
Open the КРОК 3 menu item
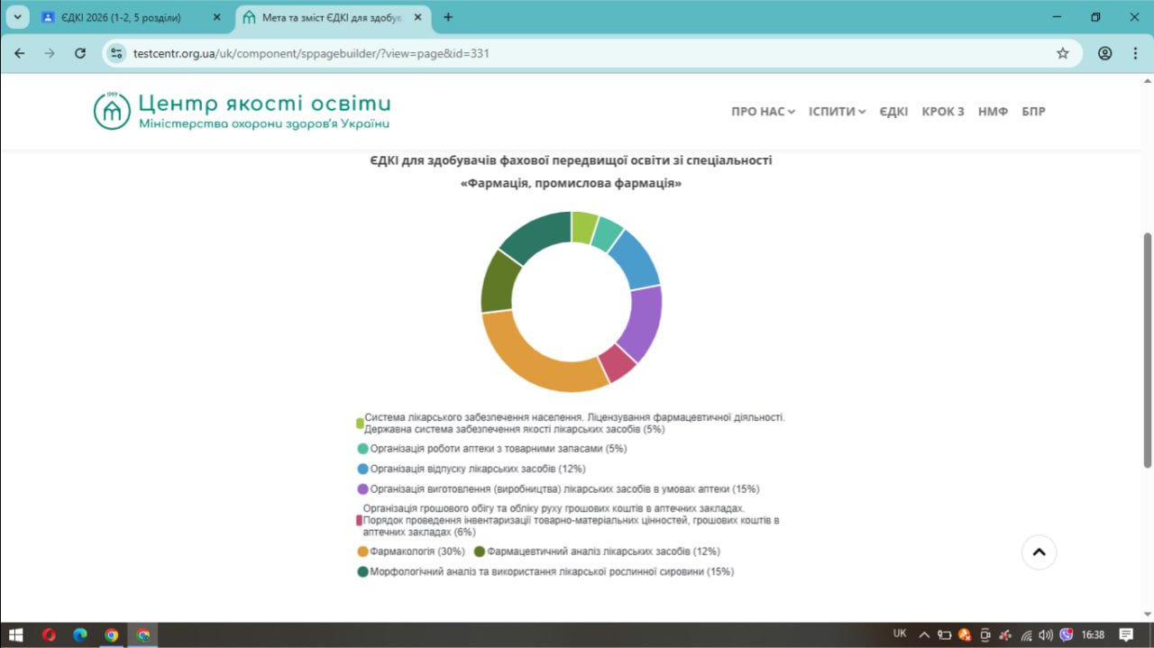coord(942,112)
